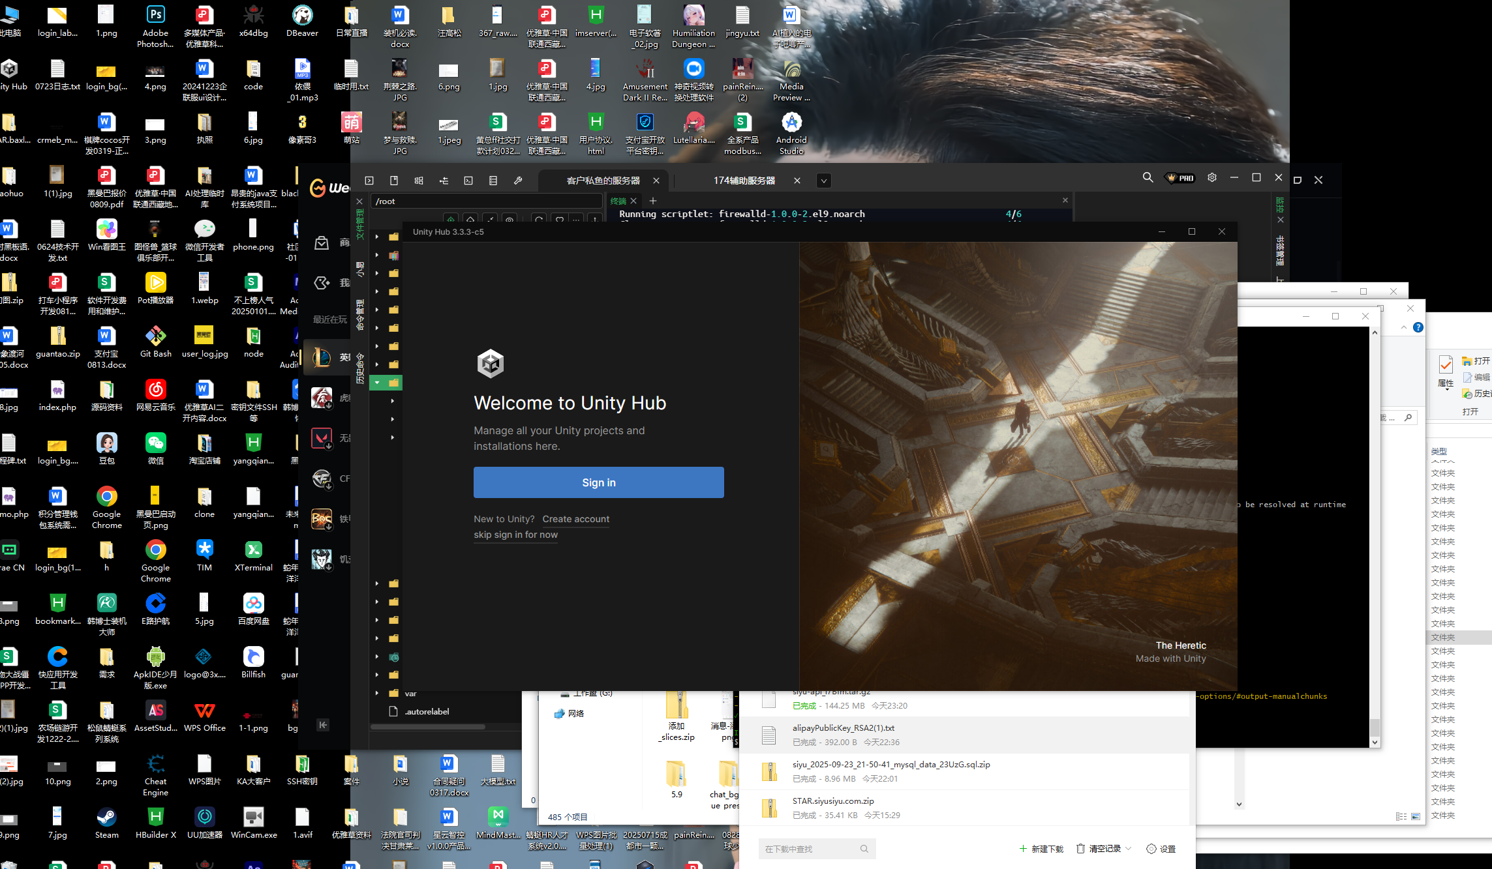Expand the first subfolder under the highlighted folder
1492x869 pixels.
(392, 401)
